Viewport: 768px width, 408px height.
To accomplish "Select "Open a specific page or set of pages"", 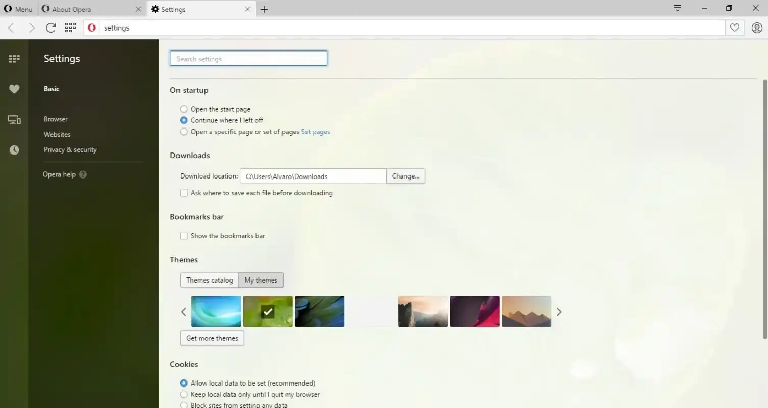I will click(x=184, y=132).
